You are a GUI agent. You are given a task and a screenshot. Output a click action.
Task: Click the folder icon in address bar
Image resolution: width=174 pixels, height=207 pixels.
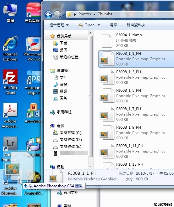point(69,14)
